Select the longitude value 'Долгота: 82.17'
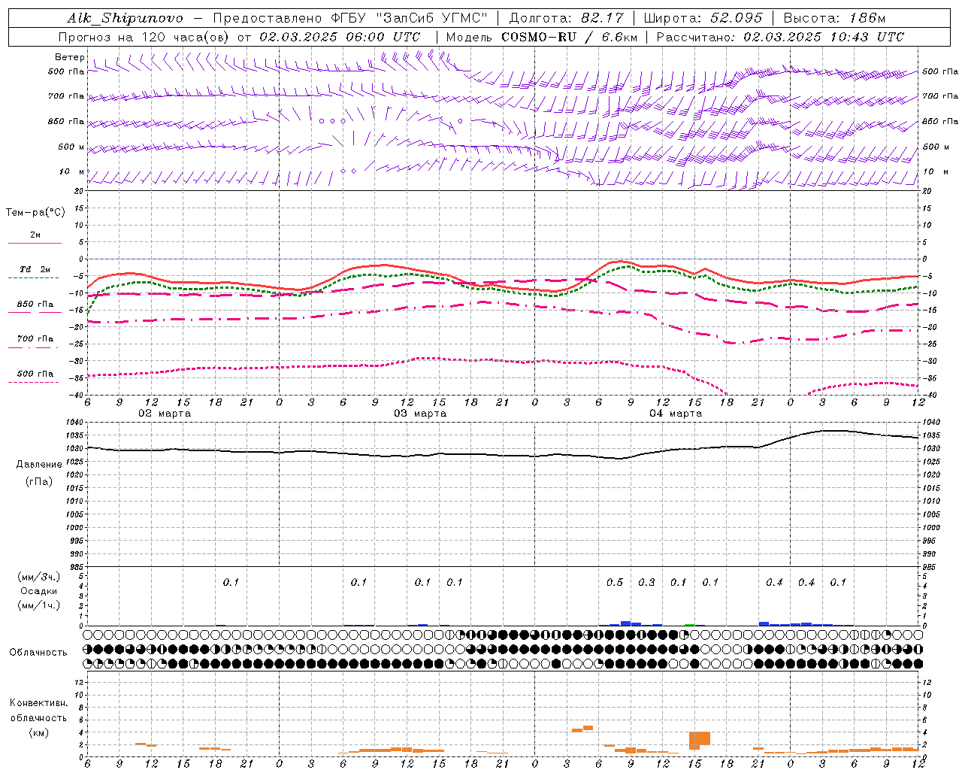This screenshot has height=770, width=962. click(x=565, y=18)
